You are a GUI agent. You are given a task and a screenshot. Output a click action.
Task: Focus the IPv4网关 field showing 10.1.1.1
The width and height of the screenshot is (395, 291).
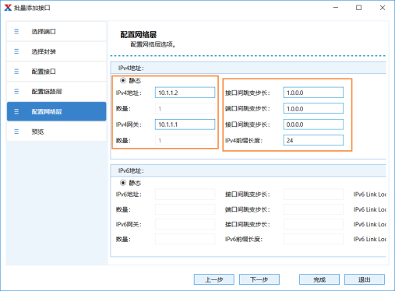pos(185,124)
